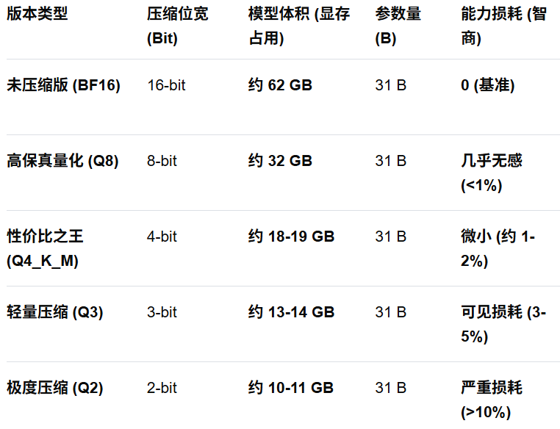Image resolution: width=560 pixels, height=429 pixels.
Task: Click the 参数量 (B) column header
Action: [398, 26]
